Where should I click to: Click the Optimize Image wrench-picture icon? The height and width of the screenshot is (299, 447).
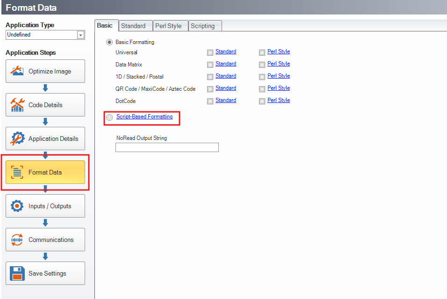(x=17, y=71)
